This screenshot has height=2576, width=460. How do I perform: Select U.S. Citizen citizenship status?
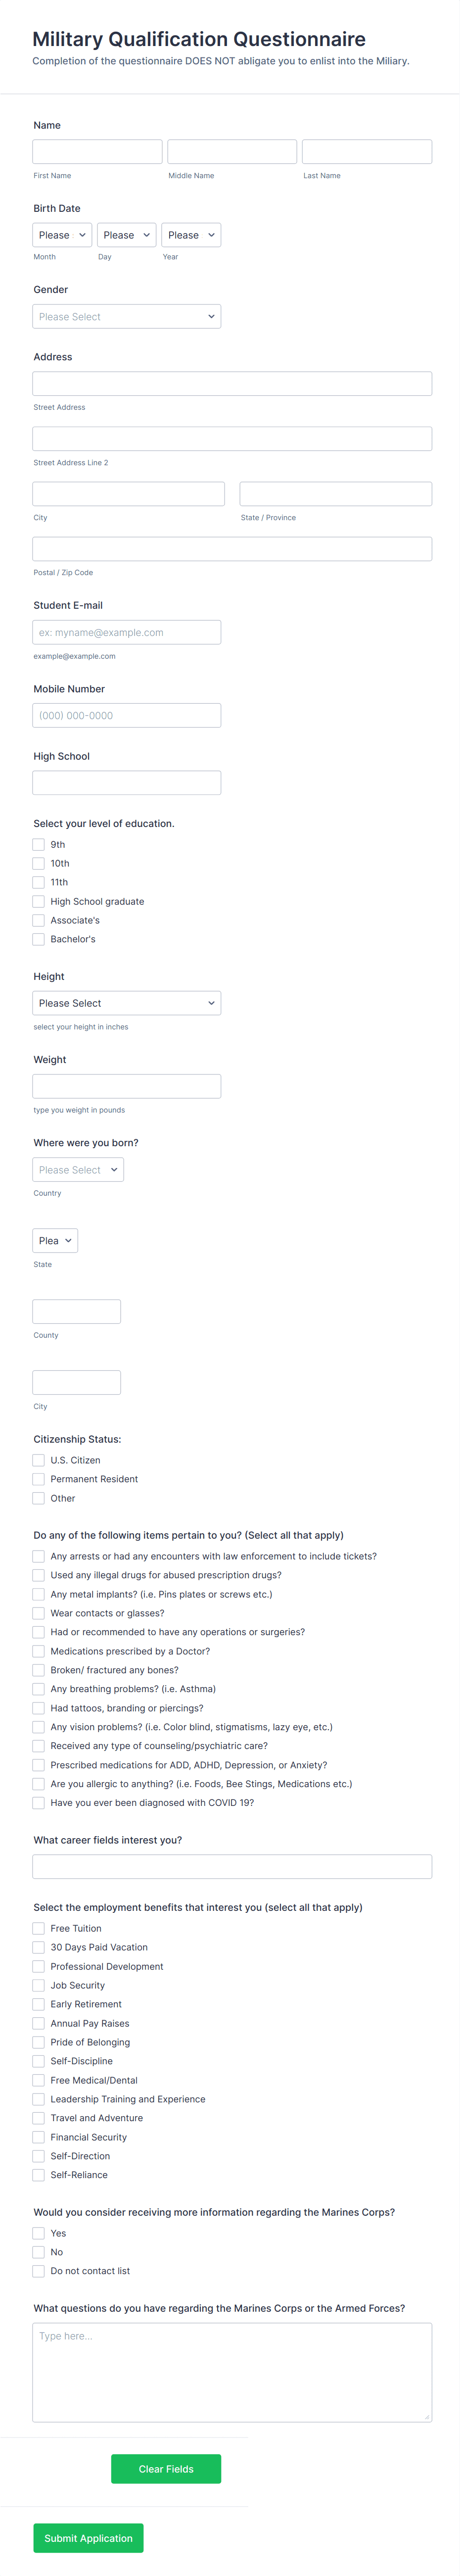(x=38, y=1460)
